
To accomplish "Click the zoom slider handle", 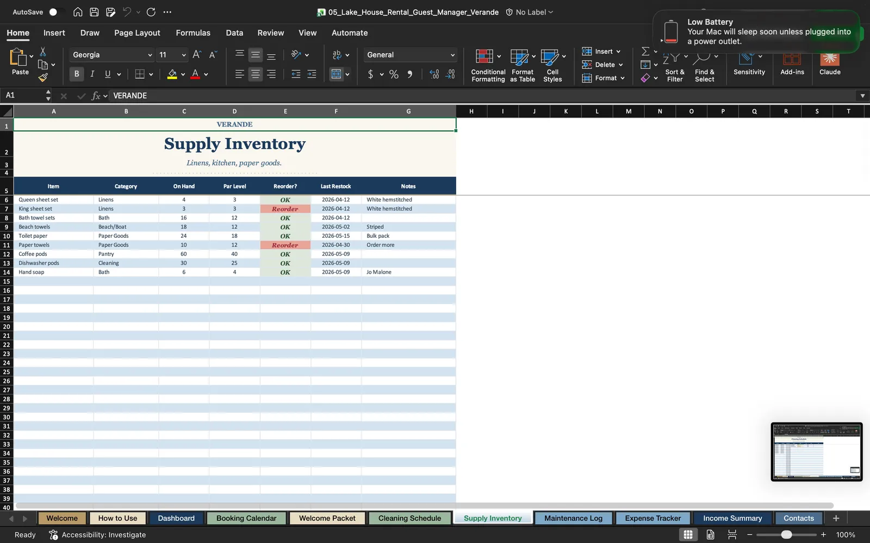I will (x=786, y=534).
